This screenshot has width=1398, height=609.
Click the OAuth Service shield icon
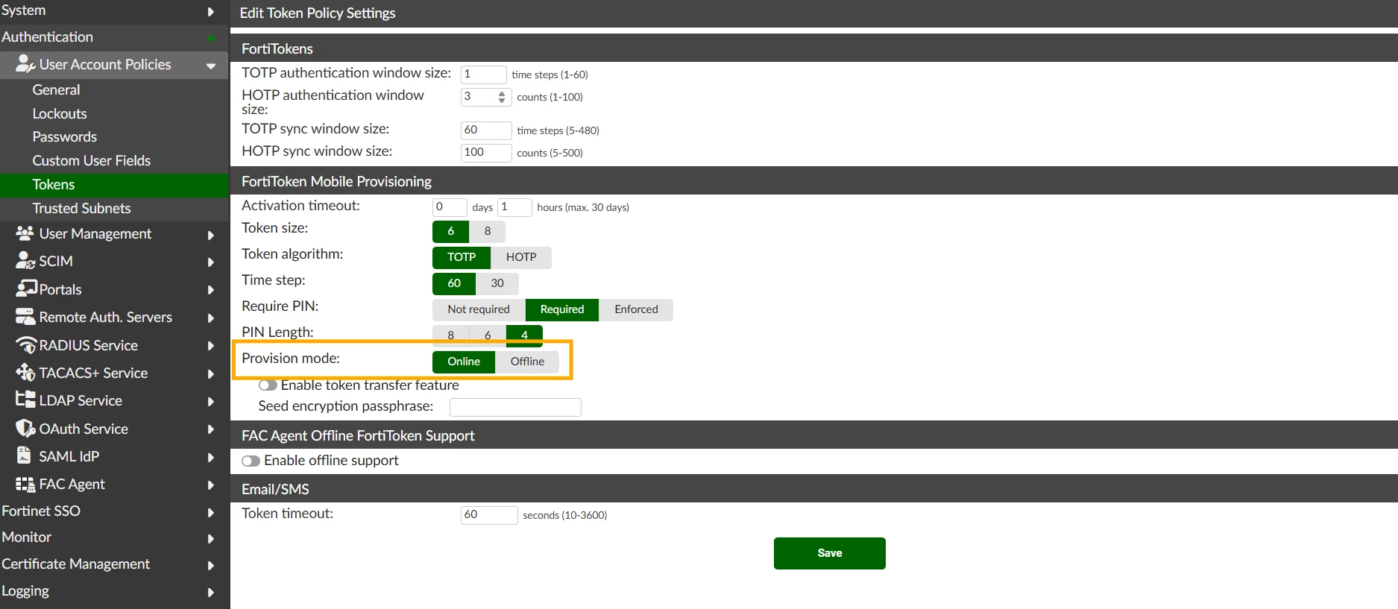point(25,428)
